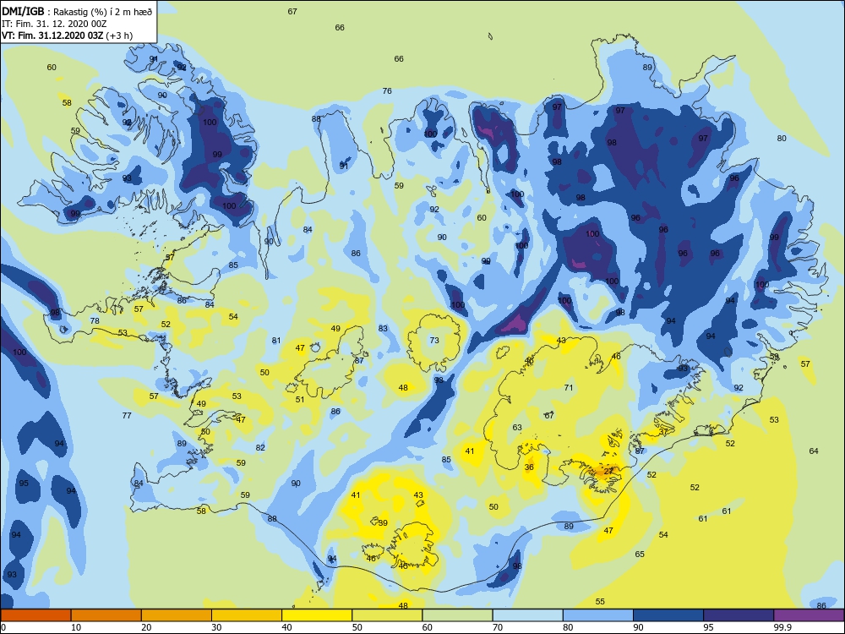The width and height of the screenshot is (845, 634).
Task: Click the 60–70 light green legend swatch
Action: point(457,615)
